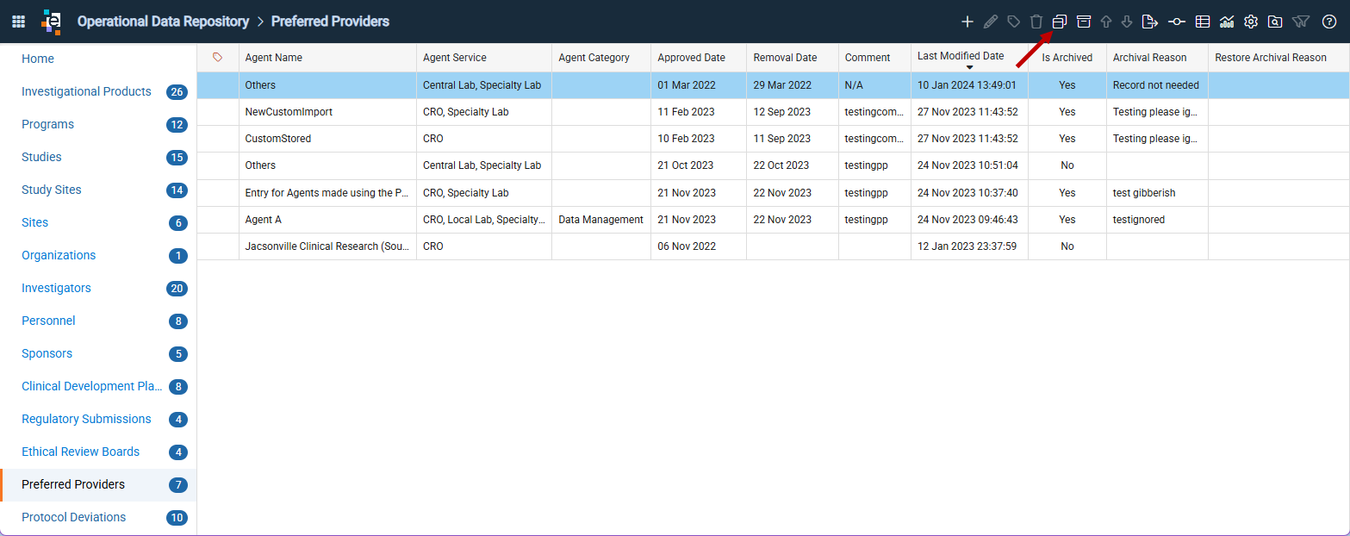This screenshot has width=1350, height=536.
Task: Open the settings gear icon
Action: point(1251,22)
